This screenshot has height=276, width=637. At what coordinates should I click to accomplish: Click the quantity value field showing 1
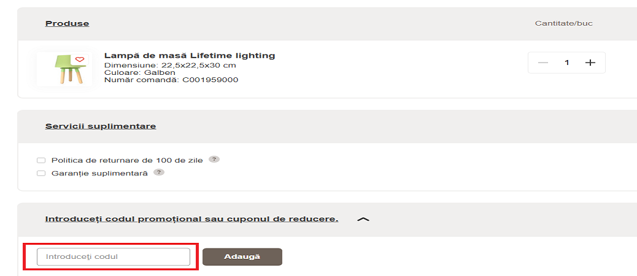tap(567, 63)
